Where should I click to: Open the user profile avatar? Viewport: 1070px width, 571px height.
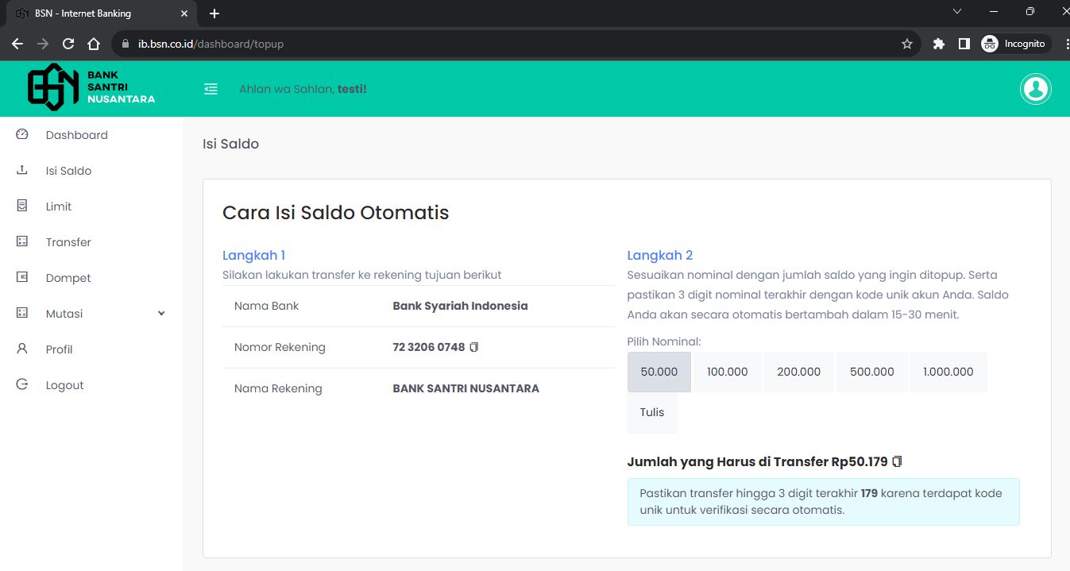pyautogui.click(x=1035, y=89)
